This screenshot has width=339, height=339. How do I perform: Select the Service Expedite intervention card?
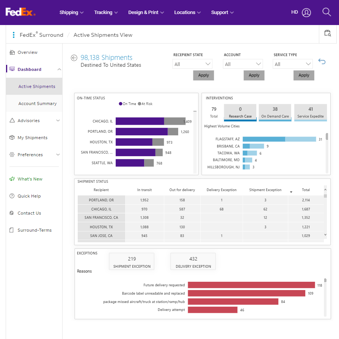(311, 112)
